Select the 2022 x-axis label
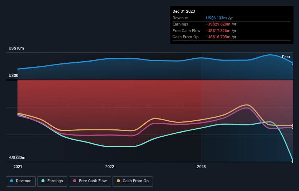This screenshot has height=191, width=299. 110,167
